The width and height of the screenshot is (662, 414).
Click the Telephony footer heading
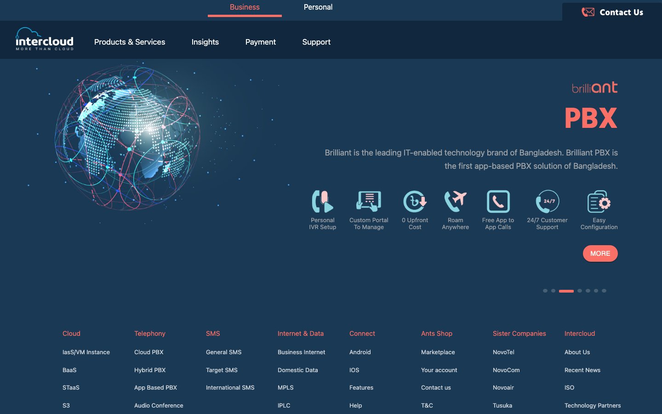150,333
